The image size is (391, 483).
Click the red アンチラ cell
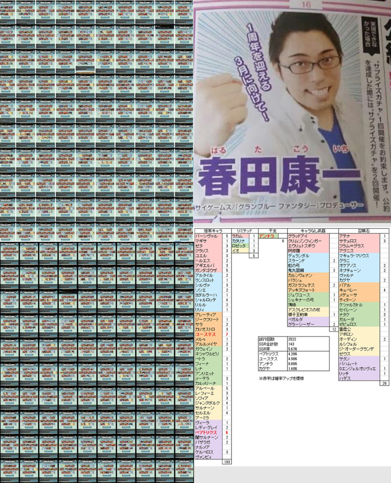coord(268,236)
